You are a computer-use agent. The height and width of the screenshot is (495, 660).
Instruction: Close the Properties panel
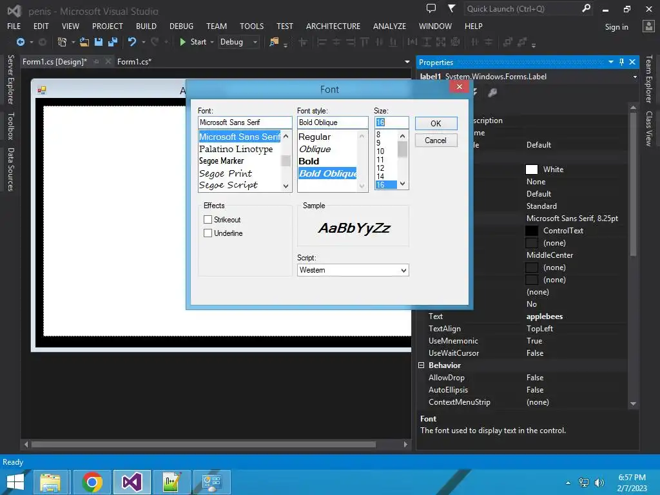coord(632,62)
